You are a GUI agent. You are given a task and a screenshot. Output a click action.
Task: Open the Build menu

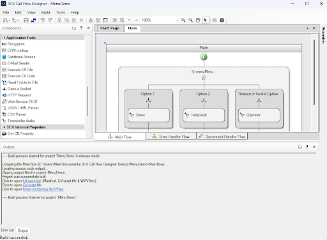click(x=45, y=12)
